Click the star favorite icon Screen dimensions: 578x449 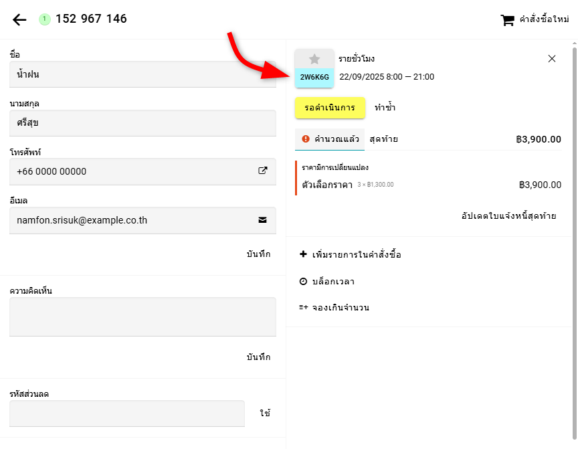(314, 59)
